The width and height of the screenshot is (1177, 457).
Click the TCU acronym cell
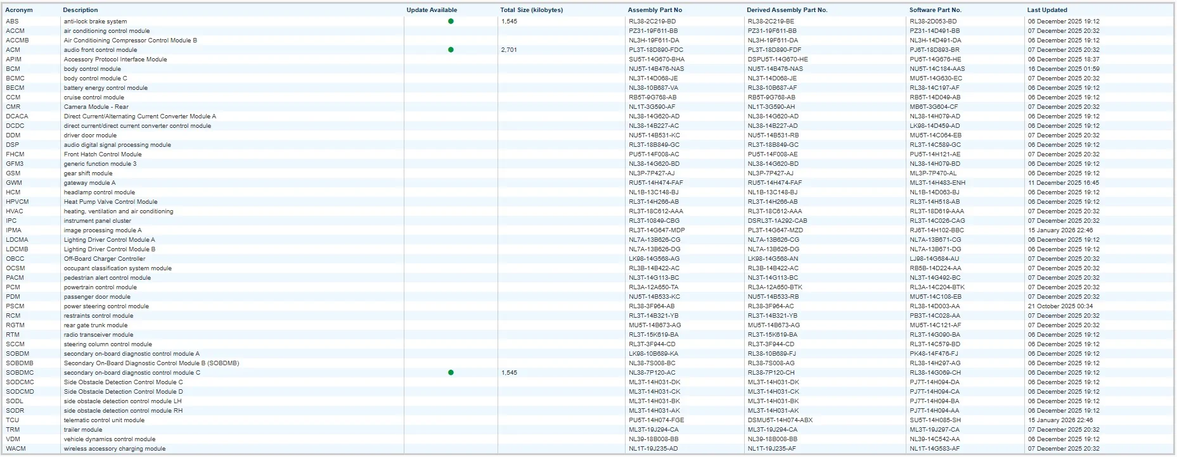pyautogui.click(x=13, y=420)
